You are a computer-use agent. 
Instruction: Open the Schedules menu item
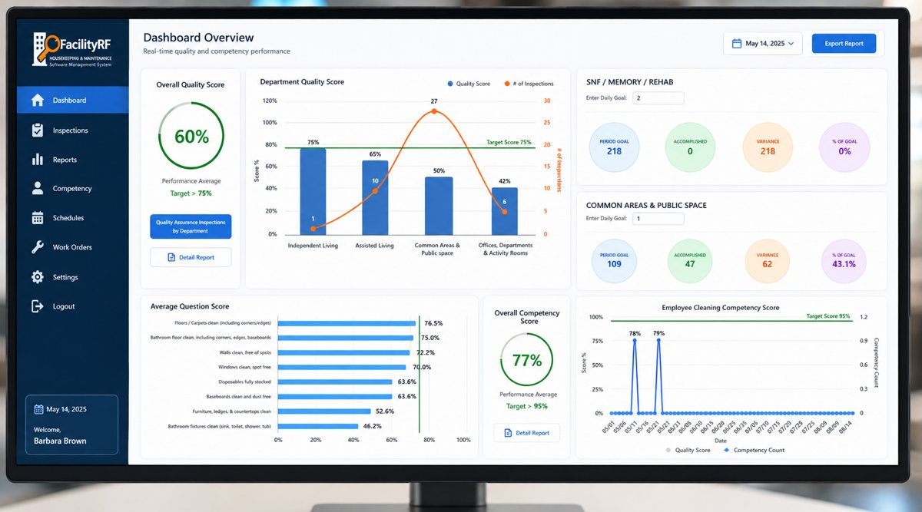tap(73, 218)
